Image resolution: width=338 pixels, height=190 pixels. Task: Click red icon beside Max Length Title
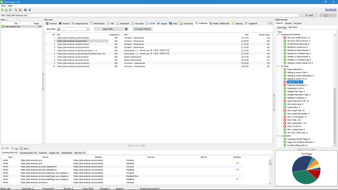(285, 111)
